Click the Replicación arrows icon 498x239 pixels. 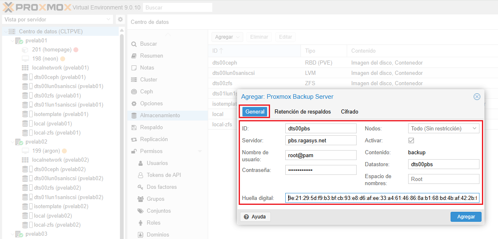[x=134, y=139]
